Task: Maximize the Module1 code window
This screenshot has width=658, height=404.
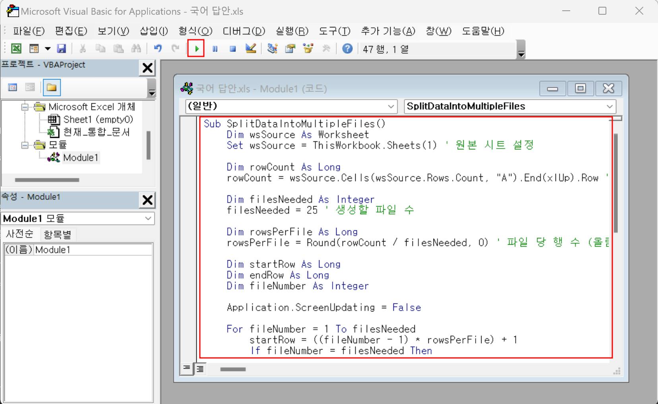Action: [x=580, y=88]
